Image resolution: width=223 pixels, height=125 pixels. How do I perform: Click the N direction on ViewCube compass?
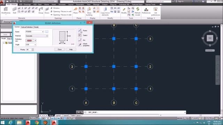(x=210, y=31)
